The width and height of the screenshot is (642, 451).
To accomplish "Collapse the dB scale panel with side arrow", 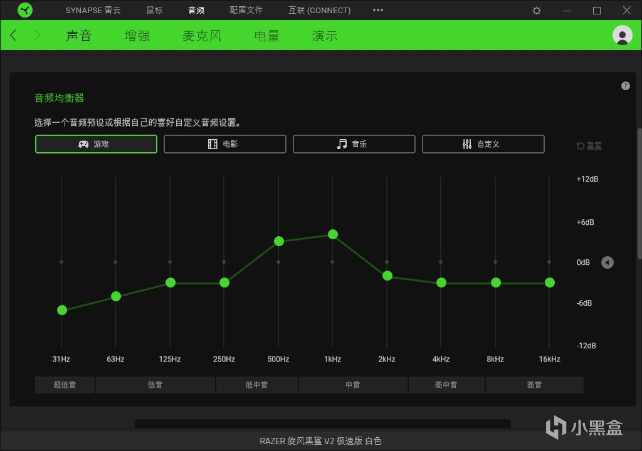I will (607, 262).
